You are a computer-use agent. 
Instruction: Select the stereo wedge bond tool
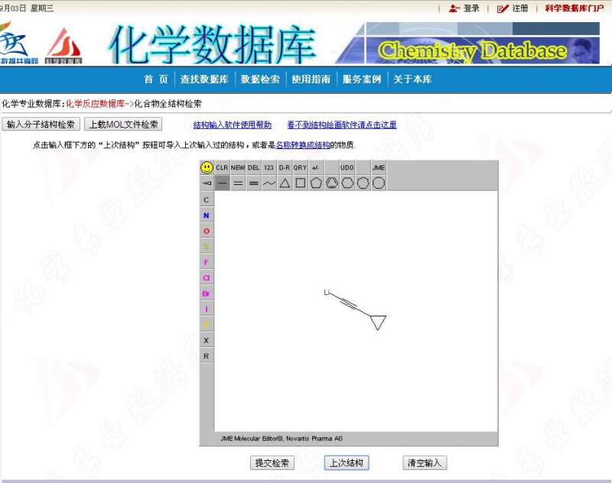pyautogui.click(x=207, y=183)
